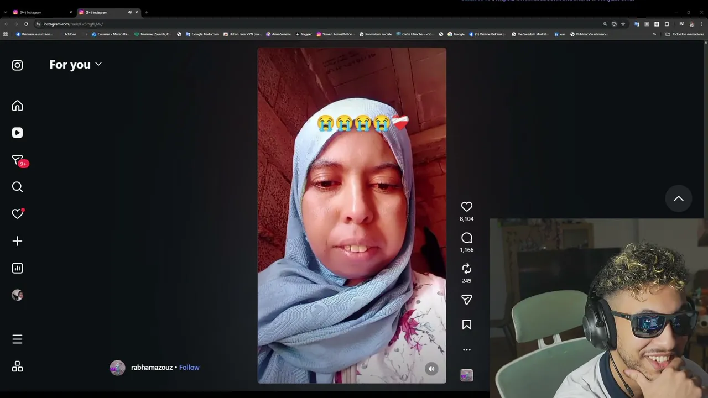Screen dimensions: 708x398
Task: Open a new browser tab
Action: pos(146,12)
